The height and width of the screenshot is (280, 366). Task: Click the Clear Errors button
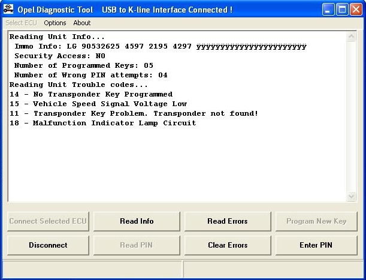point(228,245)
